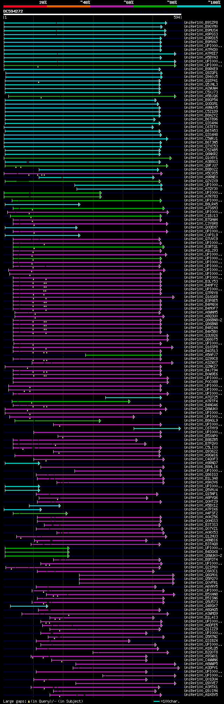224x704 pixels.
Task: Select the UniRef100_A9RND7 label
Action: coord(201,463)
